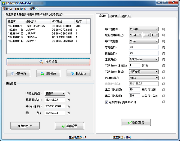This screenshot has height=141, width=180.
Task: Click help [?] next to TCP Server样式
Action: (x=164, y=72)
